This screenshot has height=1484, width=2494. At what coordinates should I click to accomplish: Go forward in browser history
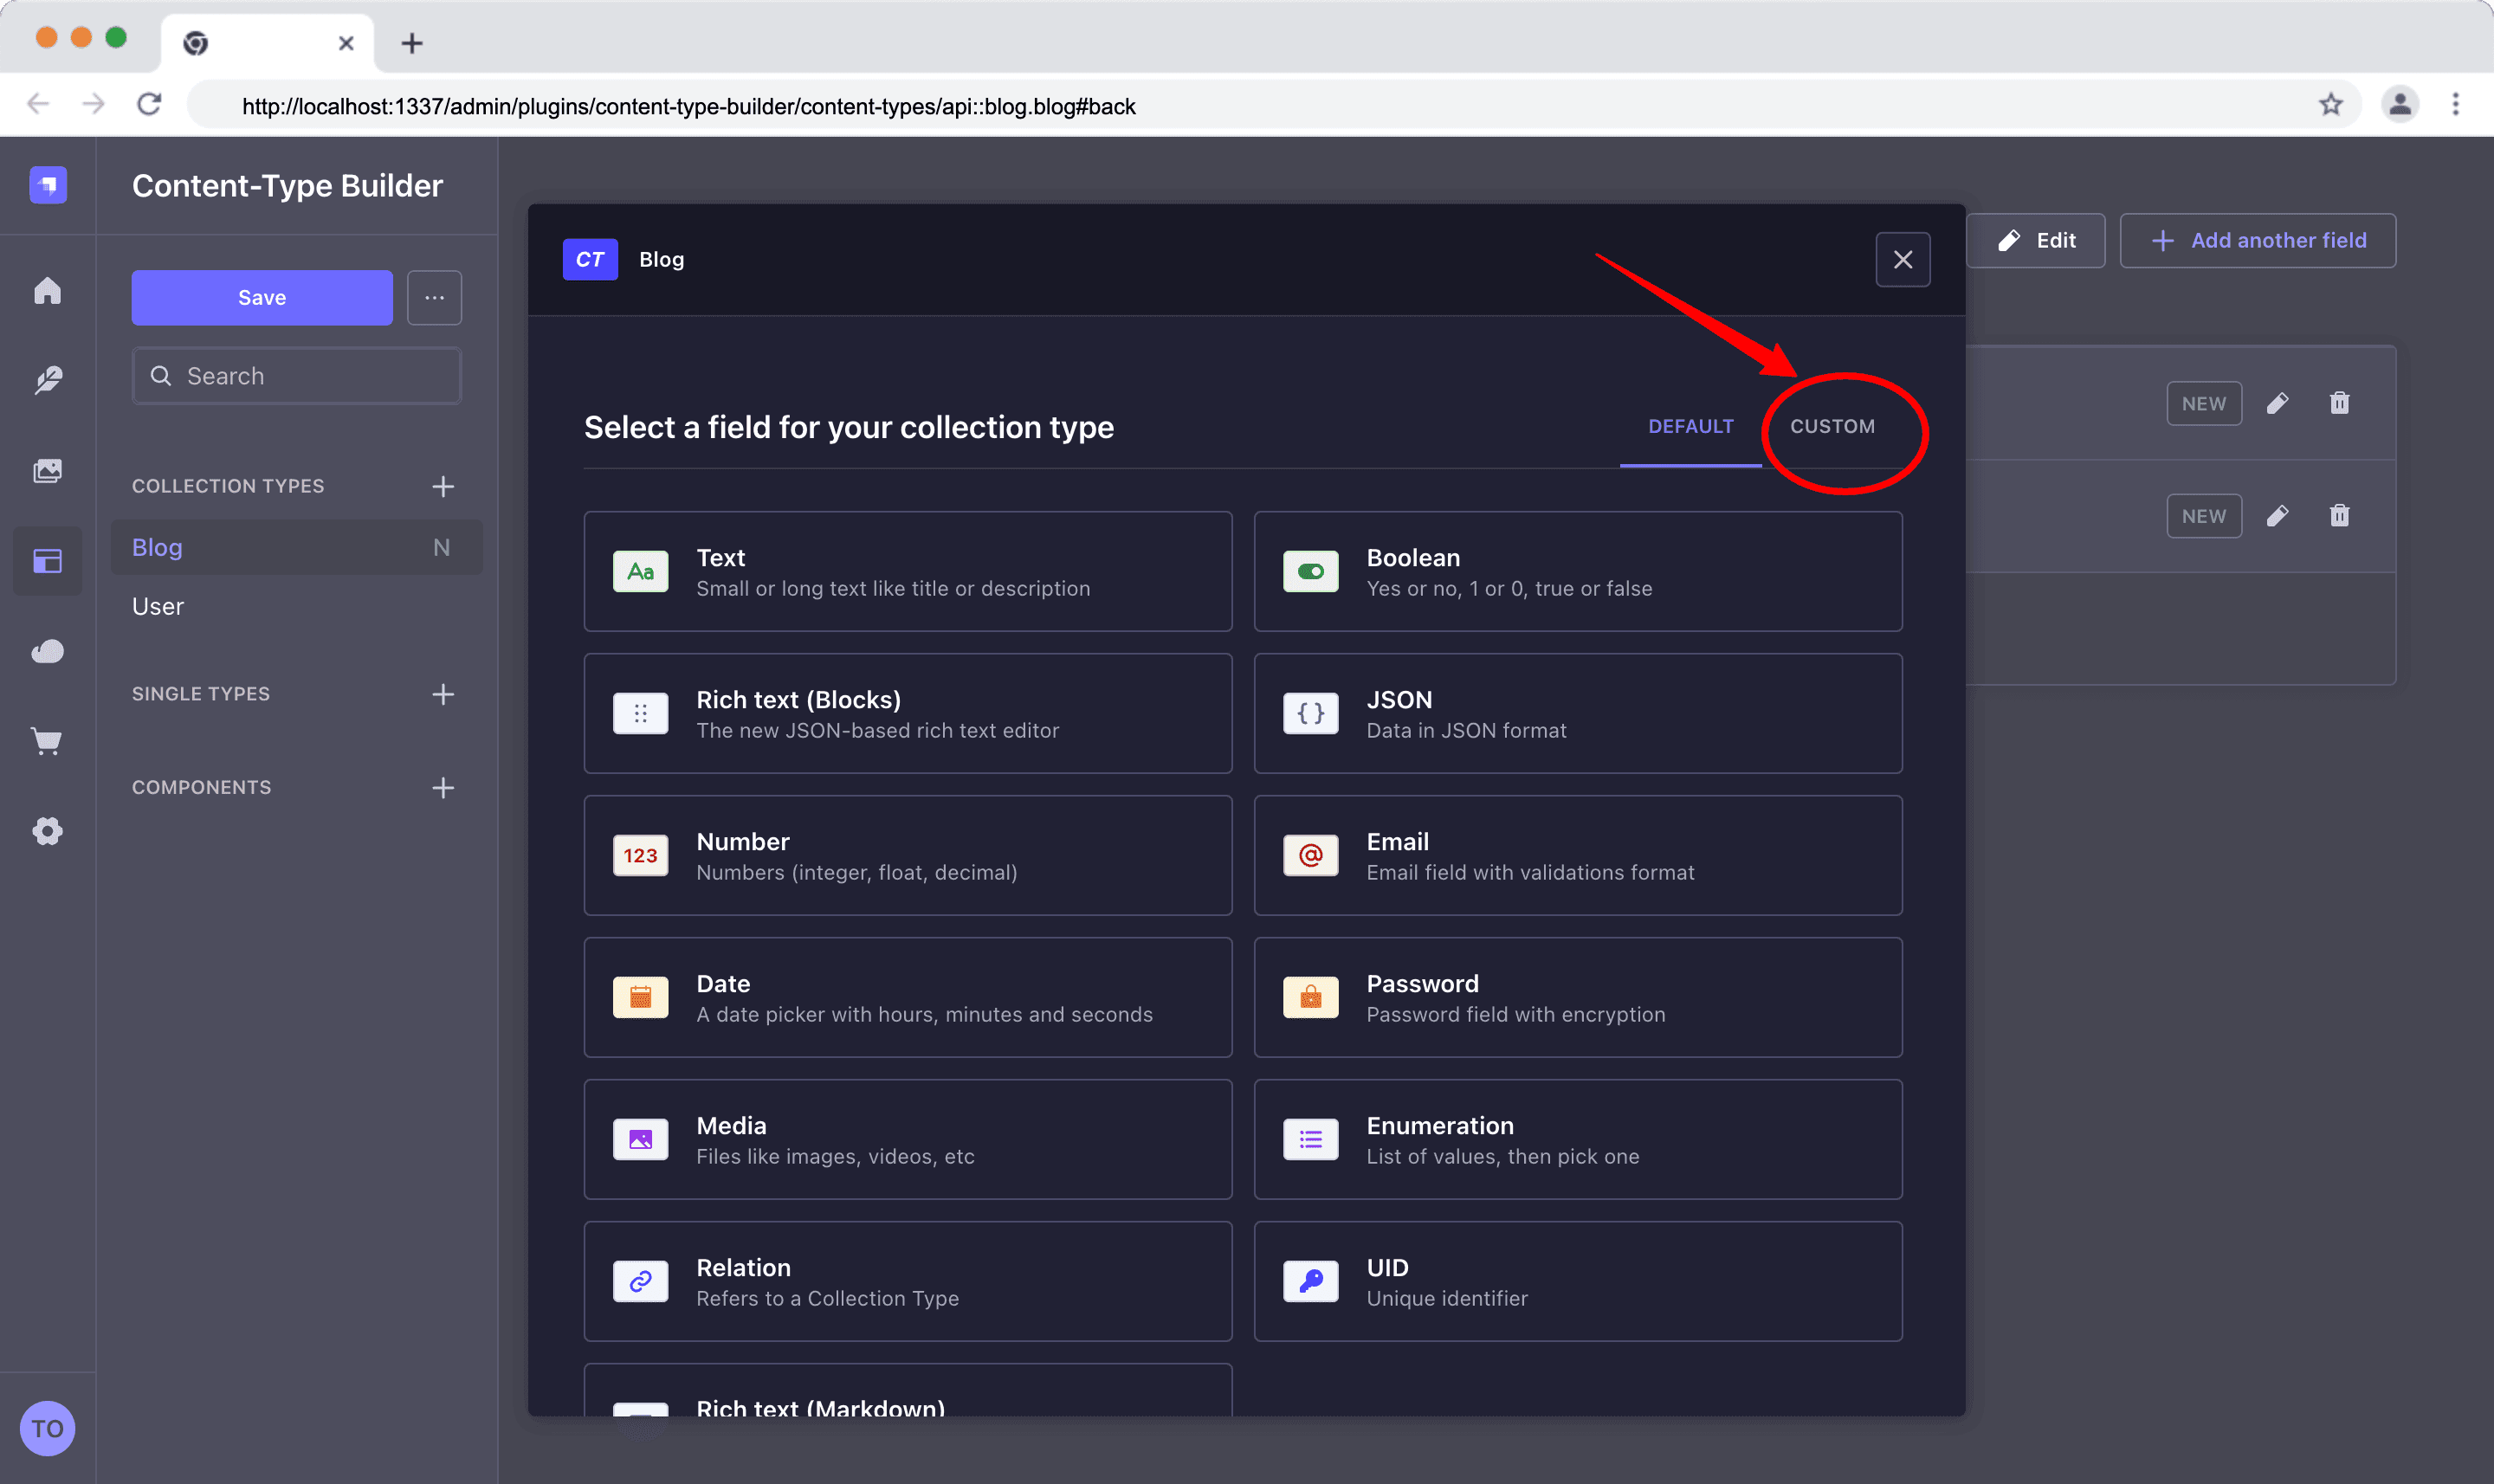[x=94, y=104]
